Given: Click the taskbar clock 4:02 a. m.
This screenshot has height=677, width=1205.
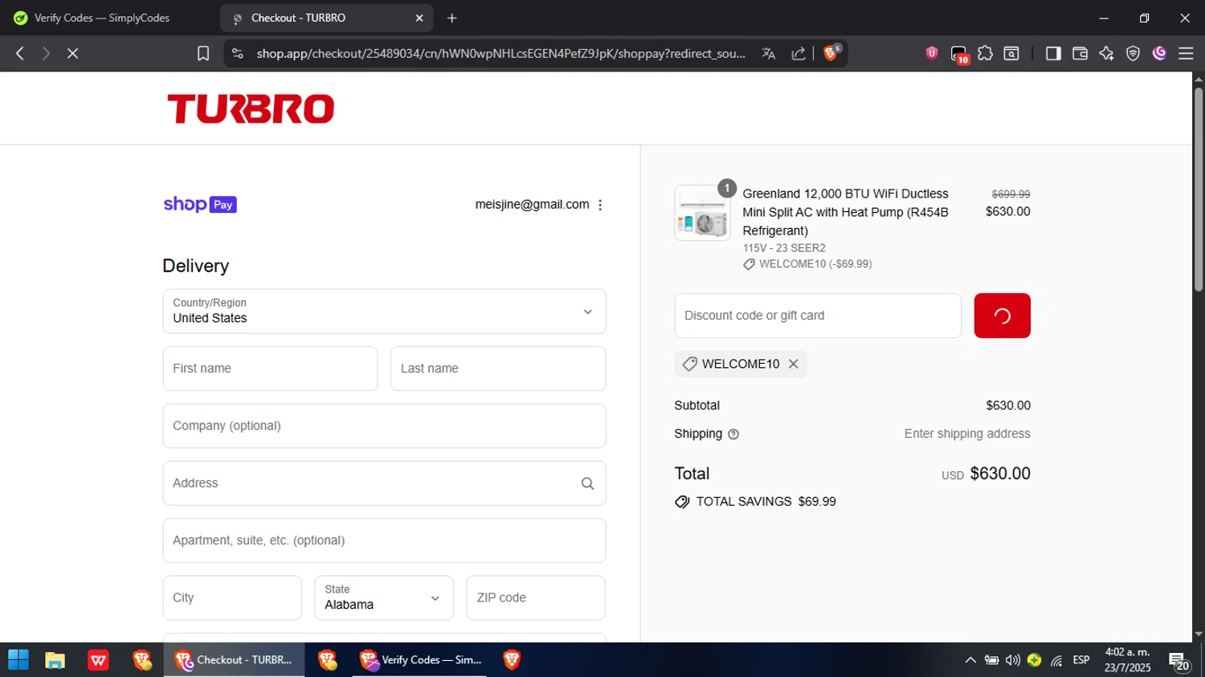Looking at the screenshot, I should (x=1127, y=652).
